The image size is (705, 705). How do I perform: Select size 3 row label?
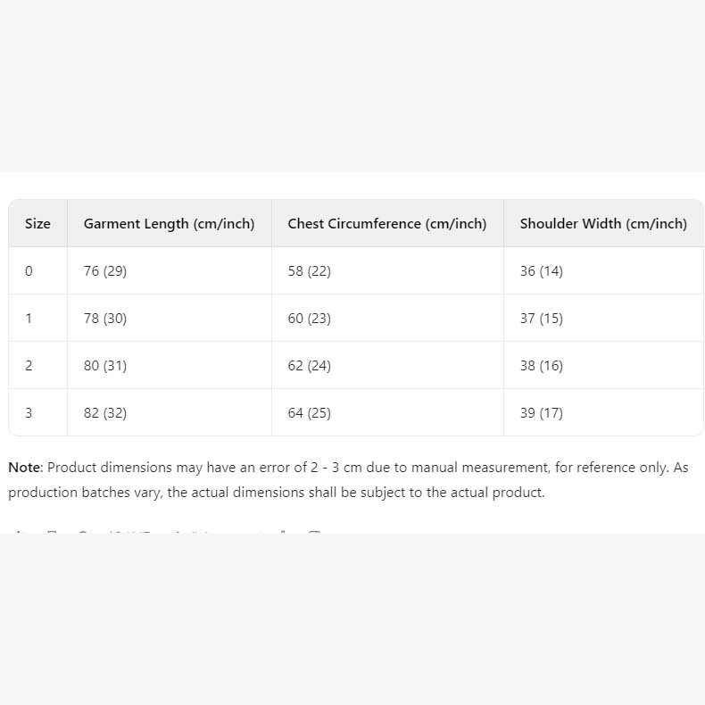point(29,413)
